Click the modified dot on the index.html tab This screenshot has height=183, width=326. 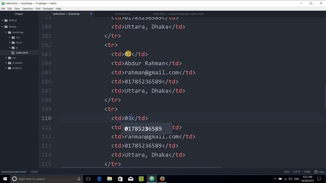point(91,14)
